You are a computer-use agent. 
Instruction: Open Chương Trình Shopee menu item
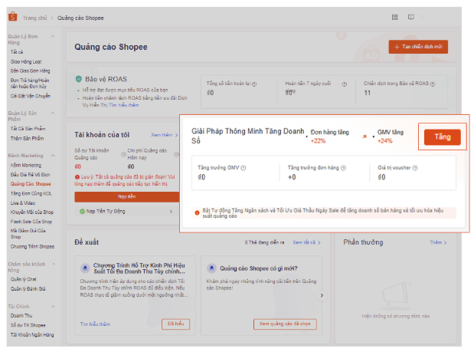(32, 246)
